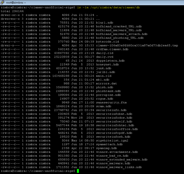Click the drwxr-x--- permissions of .tmp directory
184x174 pixels.
click(10, 46)
